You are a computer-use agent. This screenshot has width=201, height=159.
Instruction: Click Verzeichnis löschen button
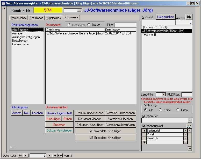[120, 119]
